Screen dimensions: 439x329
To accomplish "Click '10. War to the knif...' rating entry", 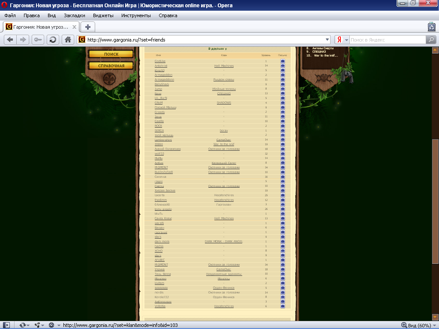I will tap(322, 55).
